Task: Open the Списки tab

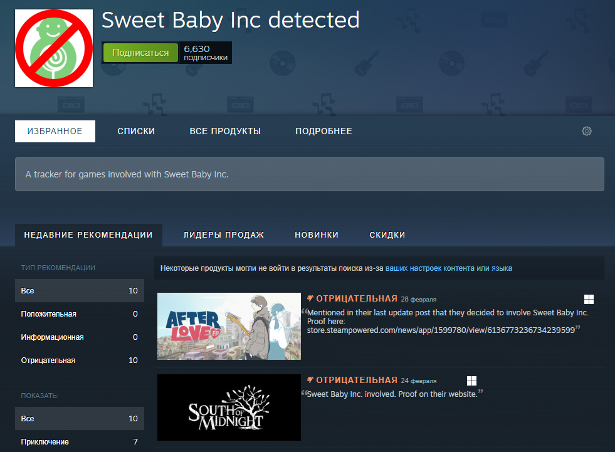Action: point(136,131)
